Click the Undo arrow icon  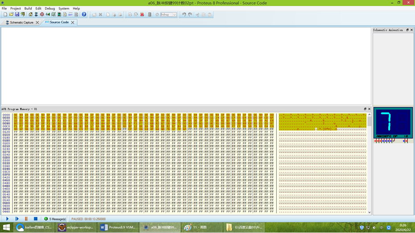[x=184, y=15]
